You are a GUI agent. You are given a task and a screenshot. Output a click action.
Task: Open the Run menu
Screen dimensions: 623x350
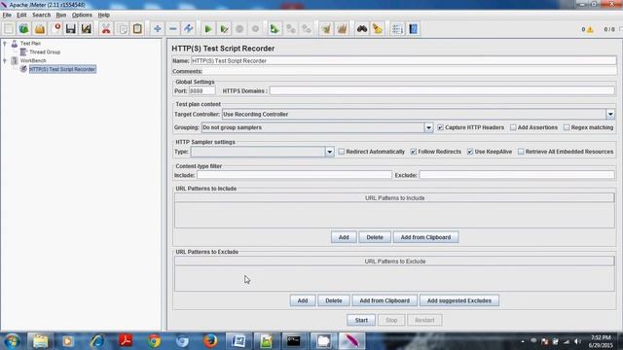click(x=60, y=15)
